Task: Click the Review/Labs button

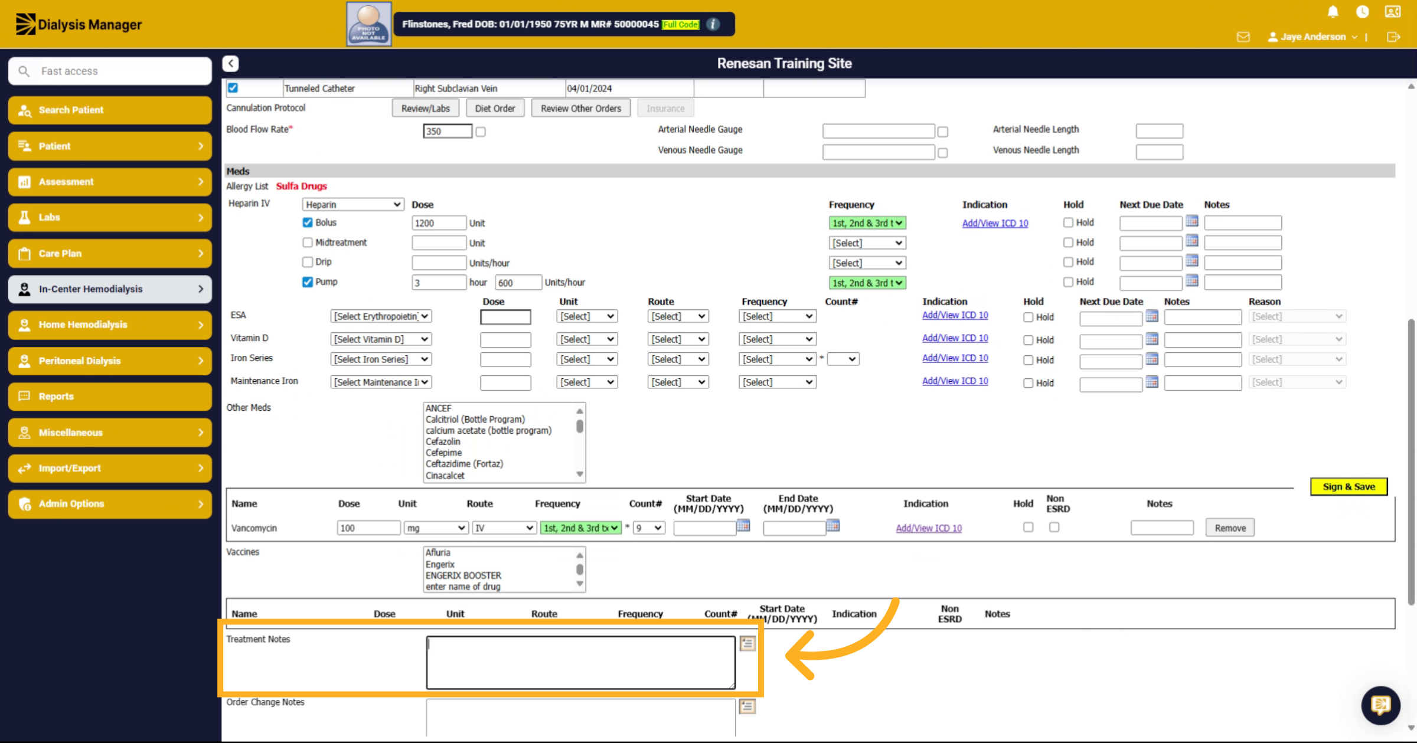Action: [425, 108]
